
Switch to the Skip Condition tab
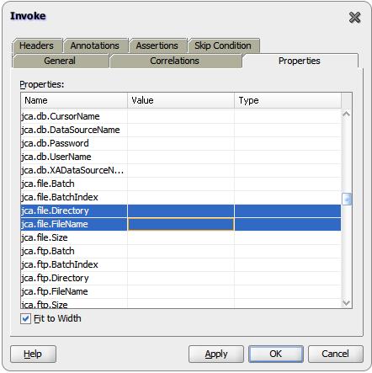[223, 45]
